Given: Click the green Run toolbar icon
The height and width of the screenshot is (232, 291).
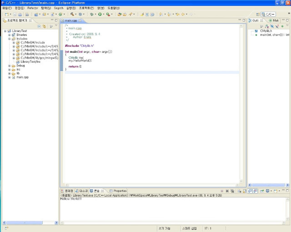Looking at the screenshot, I should click(x=100, y=14).
